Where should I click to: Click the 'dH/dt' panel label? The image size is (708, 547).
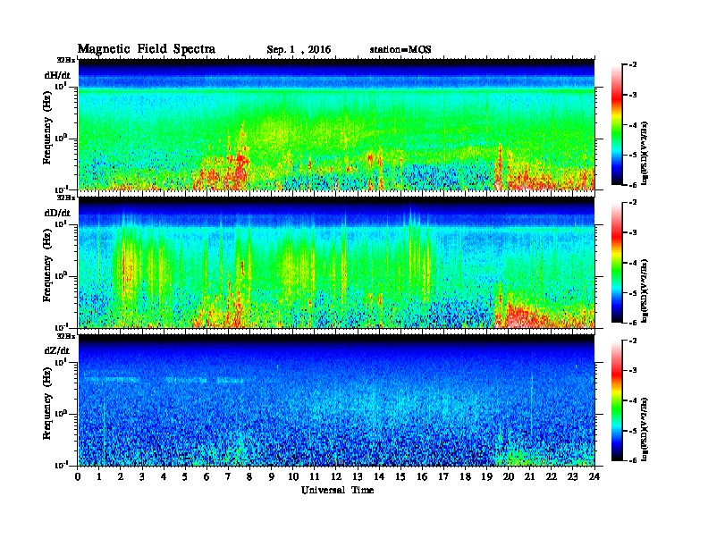[x=57, y=75]
